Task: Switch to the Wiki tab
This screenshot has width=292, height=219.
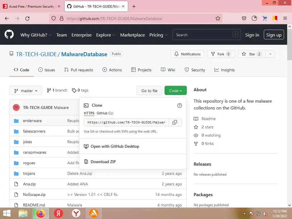Action: pos(168,70)
